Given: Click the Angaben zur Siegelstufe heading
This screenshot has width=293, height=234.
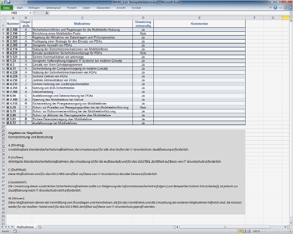Looking at the screenshot, I should [25, 133].
